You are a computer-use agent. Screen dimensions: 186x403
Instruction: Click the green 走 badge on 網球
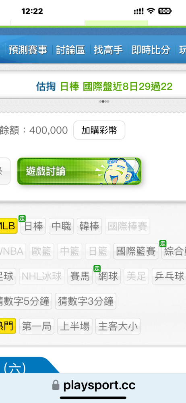coord(97,268)
